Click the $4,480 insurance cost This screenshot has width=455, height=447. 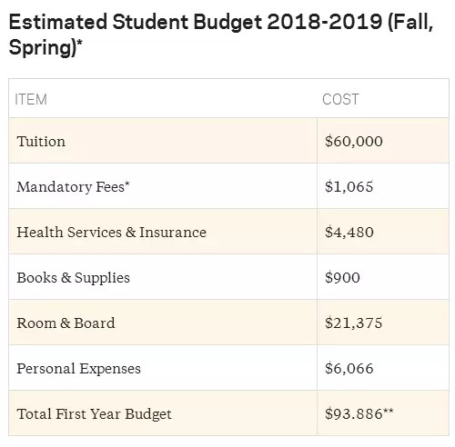[x=349, y=233]
